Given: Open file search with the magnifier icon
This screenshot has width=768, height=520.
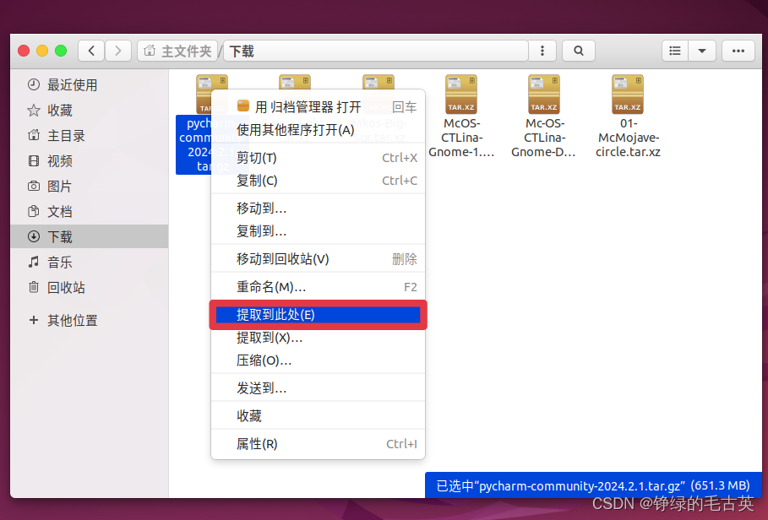Looking at the screenshot, I should 579,51.
